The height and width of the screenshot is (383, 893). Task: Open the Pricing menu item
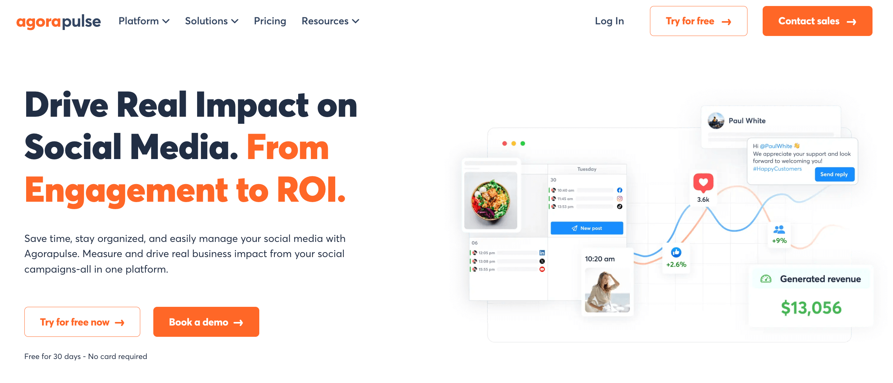coord(270,21)
